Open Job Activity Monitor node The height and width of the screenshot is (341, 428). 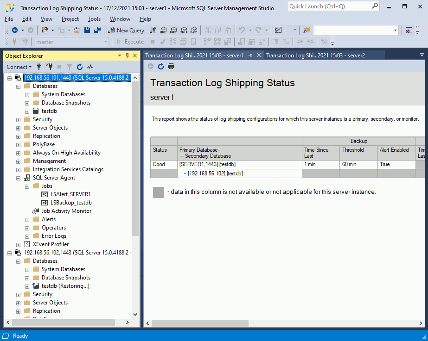[66, 211]
